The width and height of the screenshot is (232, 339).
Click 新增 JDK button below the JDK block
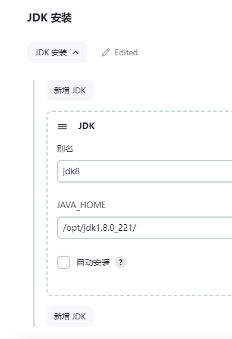pyautogui.click(x=70, y=316)
